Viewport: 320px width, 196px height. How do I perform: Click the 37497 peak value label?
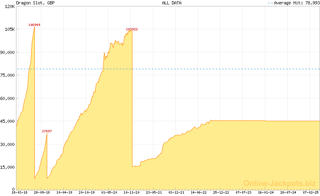(47, 131)
